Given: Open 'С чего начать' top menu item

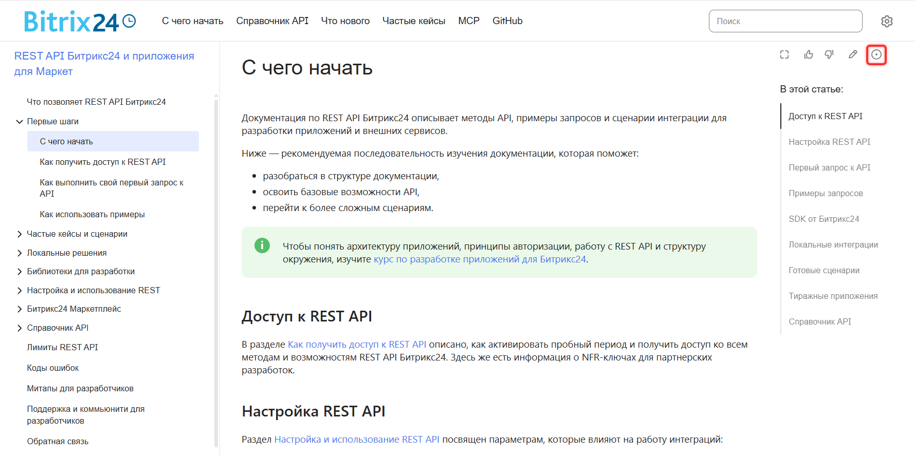Looking at the screenshot, I should coord(193,21).
